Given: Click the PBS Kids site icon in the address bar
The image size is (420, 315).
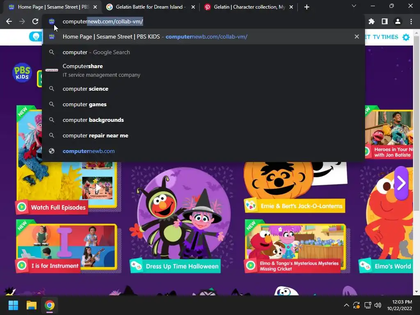Looking at the screenshot, I should [x=52, y=21].
